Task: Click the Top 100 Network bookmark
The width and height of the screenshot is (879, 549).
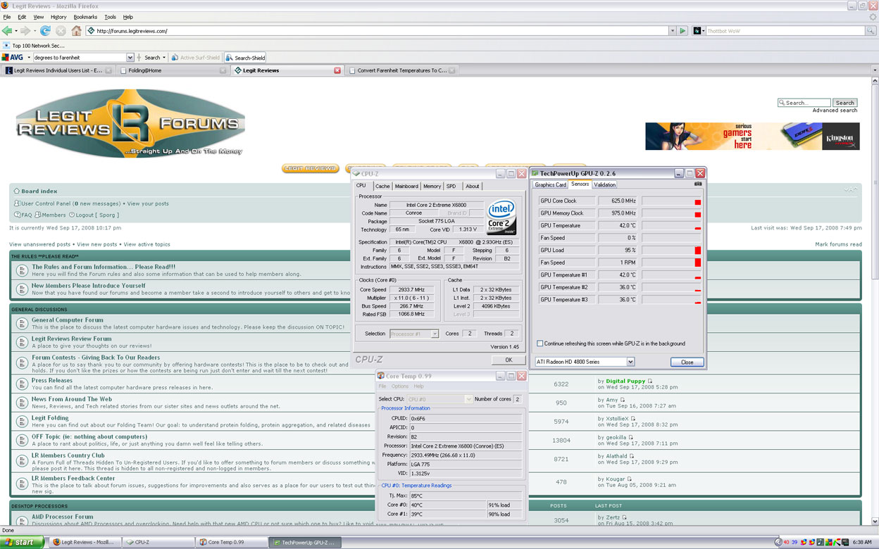Action: 34,46
